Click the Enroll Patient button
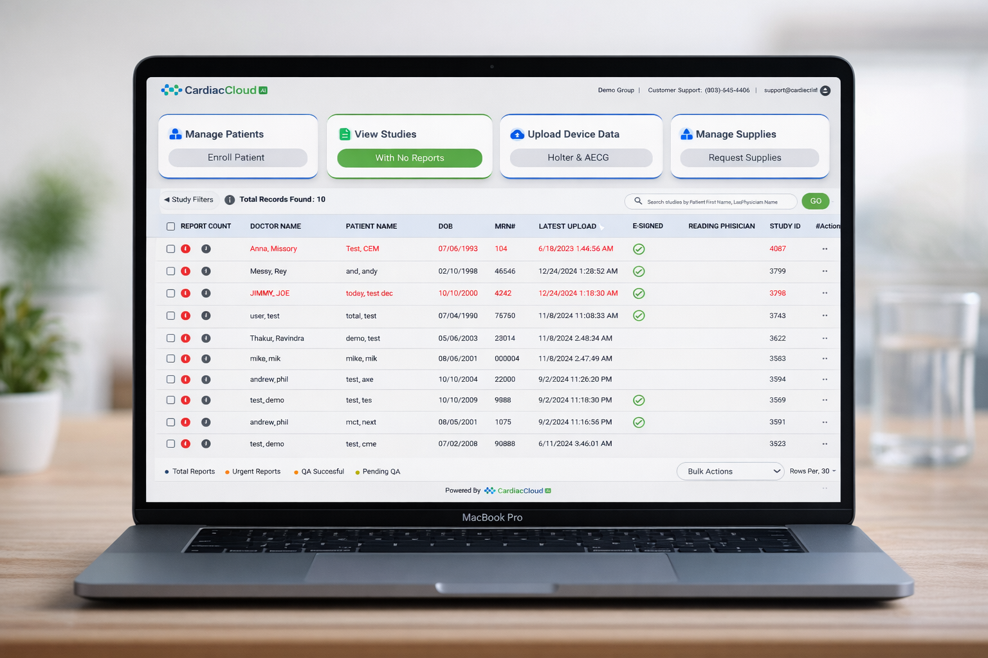This screenshot has width=988, height=658. [x=237, y=158]
